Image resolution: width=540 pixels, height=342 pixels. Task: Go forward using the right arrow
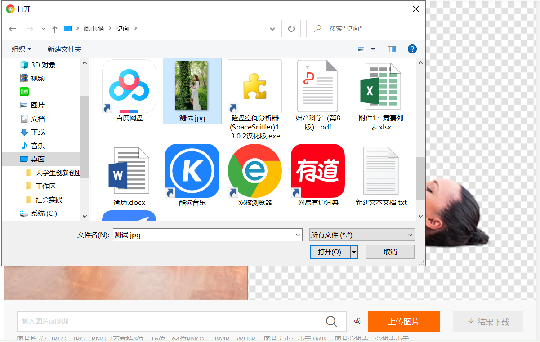click(x=30, y=29)
